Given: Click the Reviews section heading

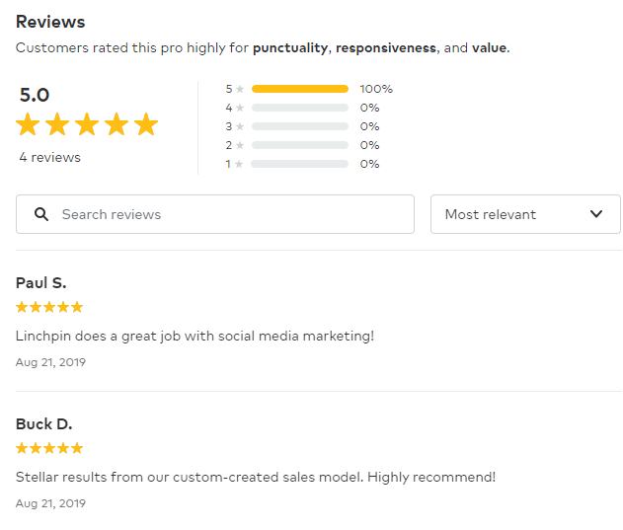Looking at the screenshot, I should [50, 22].
